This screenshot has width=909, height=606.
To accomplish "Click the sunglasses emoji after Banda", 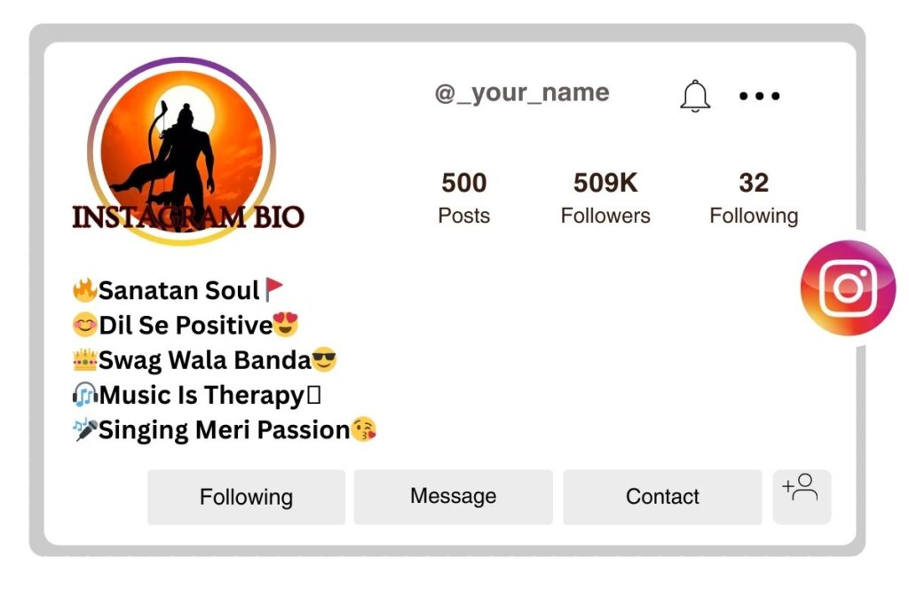I will (324, 359).
